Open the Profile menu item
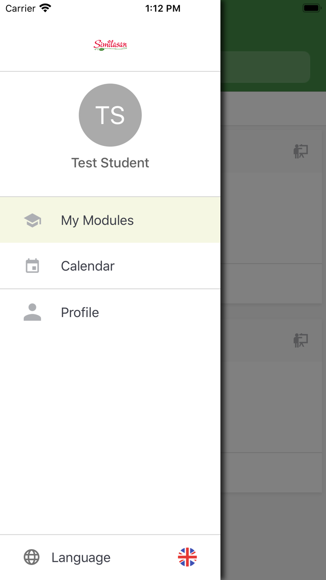Screen dimensions: 326x580 pyautogui.click(x=80, y=312)
